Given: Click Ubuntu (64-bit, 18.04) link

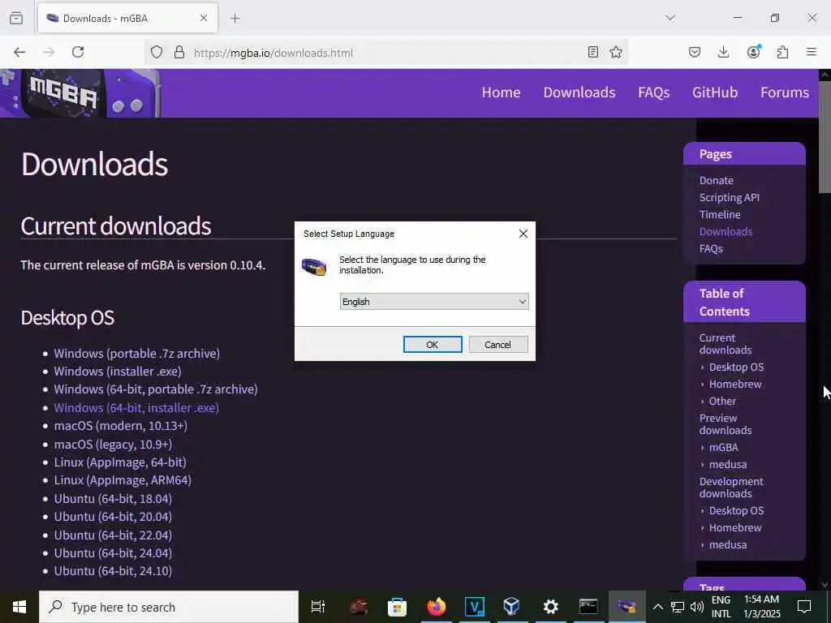Looking at the screenshot, I should pos(113,499).
